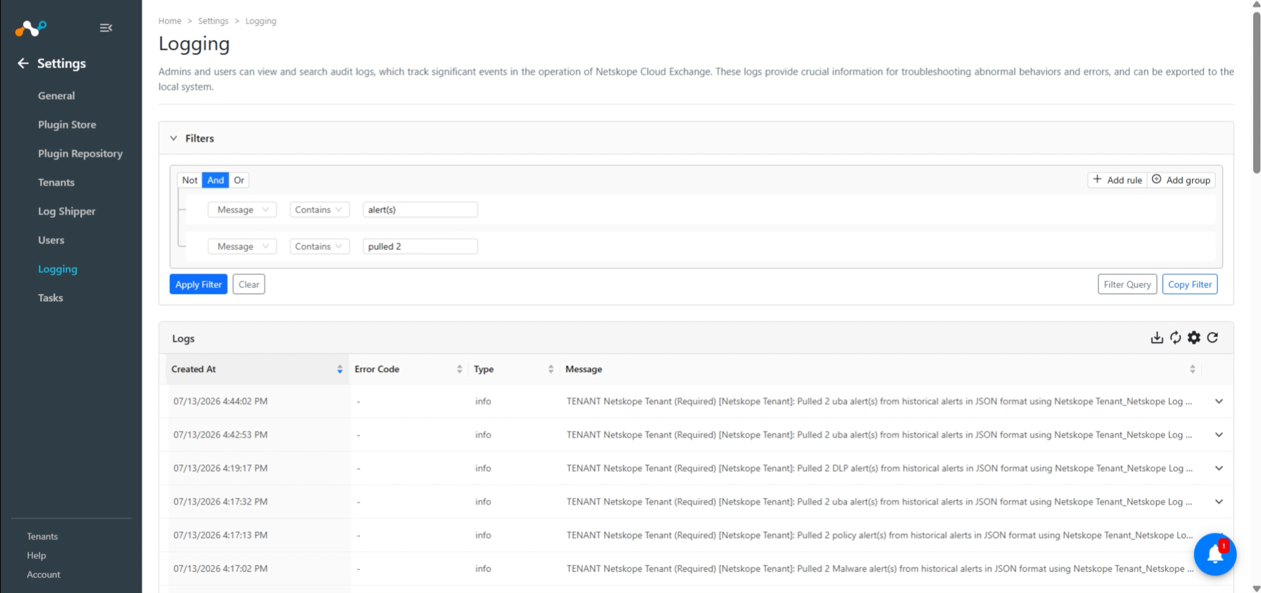
Task: Select the Or filter operator
Action: click(239, 180)
